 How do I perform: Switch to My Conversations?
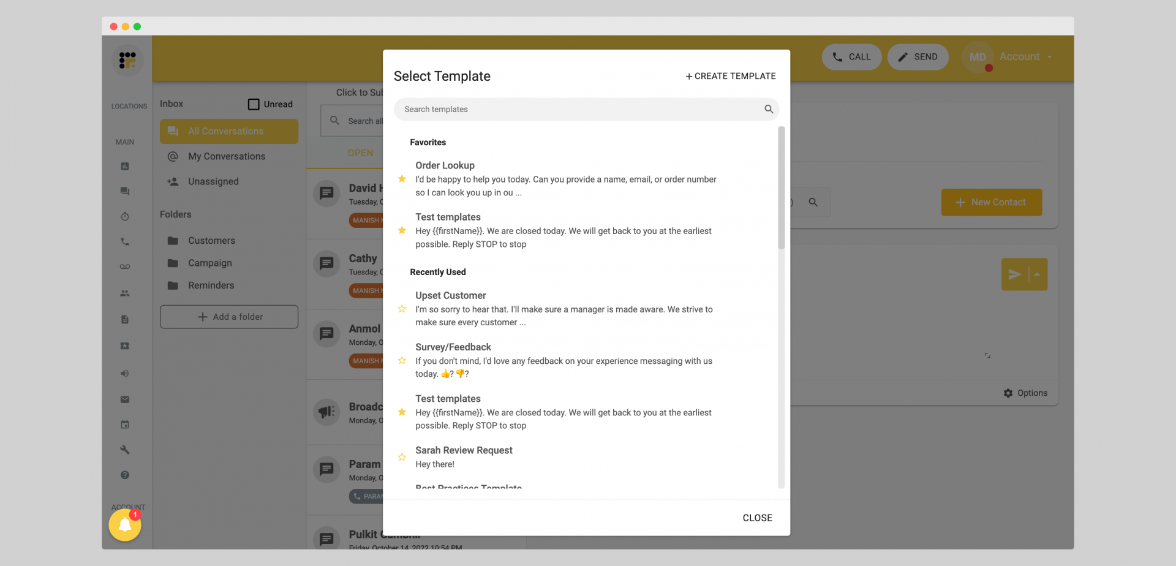(x=227, y=156)
